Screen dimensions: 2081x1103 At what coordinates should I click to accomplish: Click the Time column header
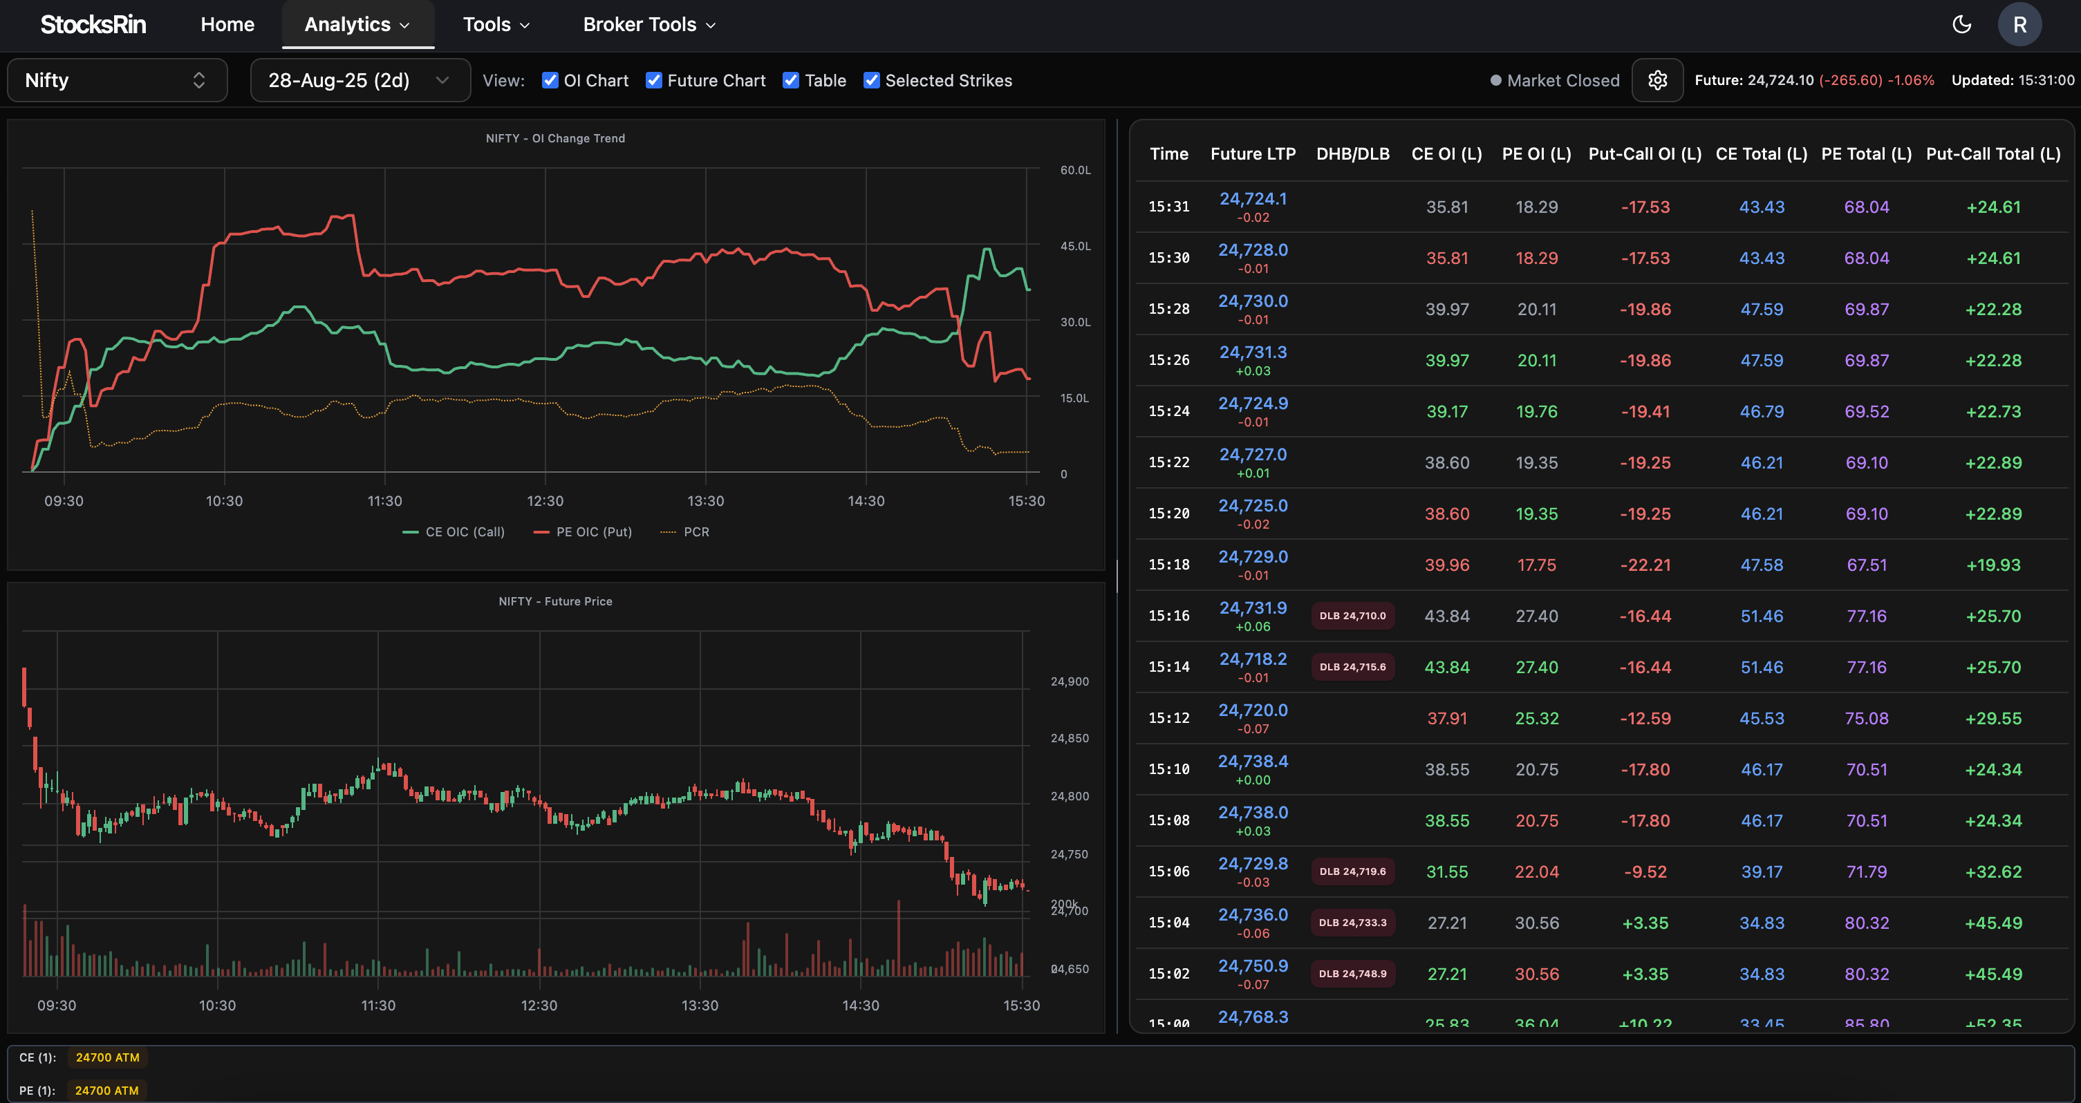[x=1169, y=153]
